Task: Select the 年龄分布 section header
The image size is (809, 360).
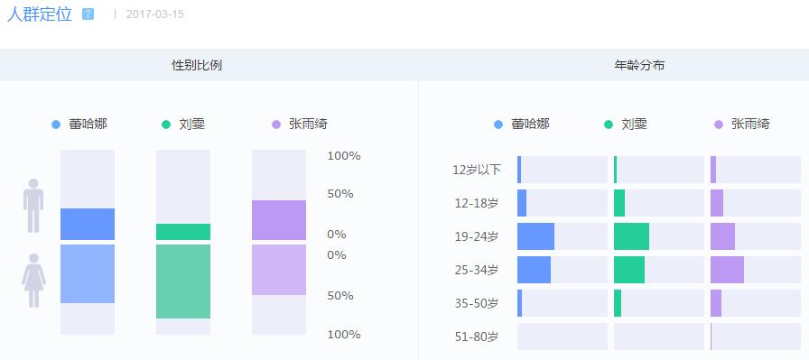Action: tap(639, 66)
